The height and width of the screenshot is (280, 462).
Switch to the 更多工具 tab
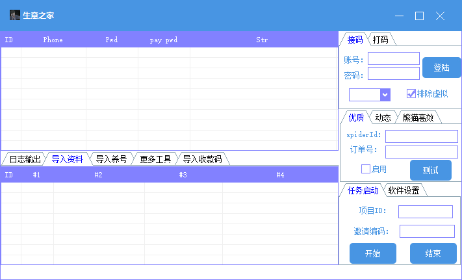point(155,159)
